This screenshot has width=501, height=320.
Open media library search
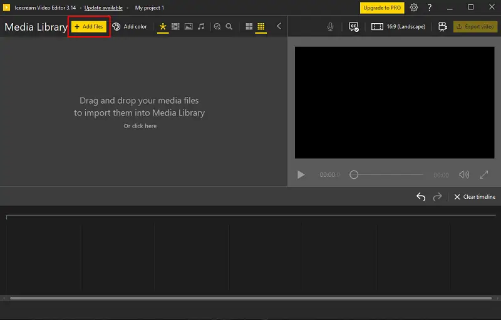229,26
